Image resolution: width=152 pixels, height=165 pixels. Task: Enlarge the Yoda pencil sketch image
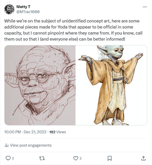pyautogui.click(x=40, y=85)
